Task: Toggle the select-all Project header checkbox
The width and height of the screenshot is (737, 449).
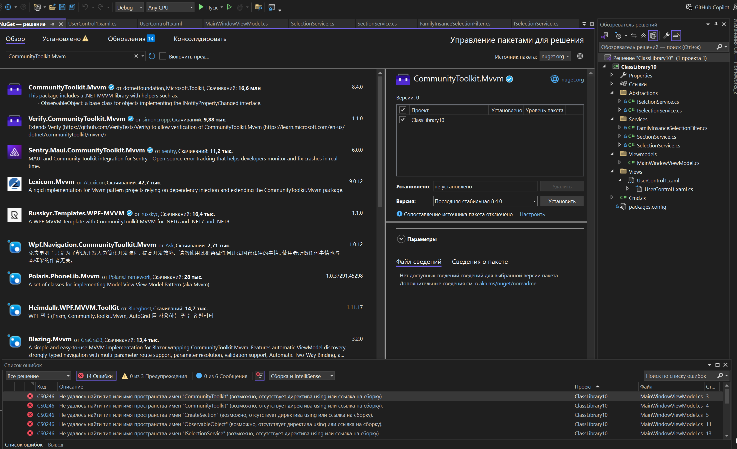Action: pos(402,110)
